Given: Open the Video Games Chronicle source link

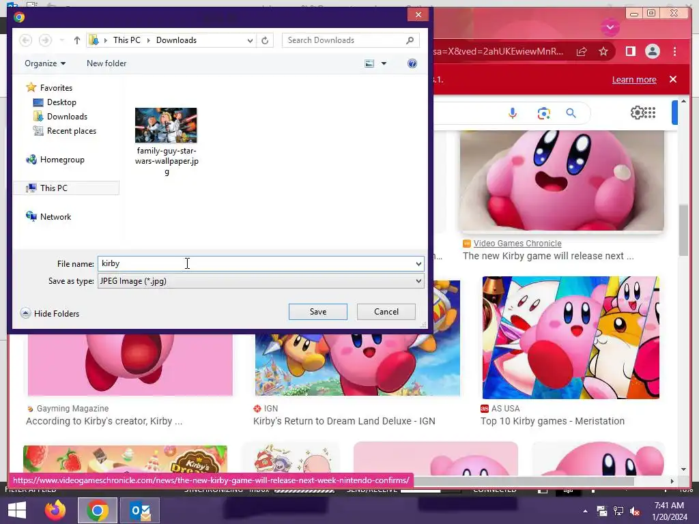Looking at the screenshot, I should click(517, 244).
